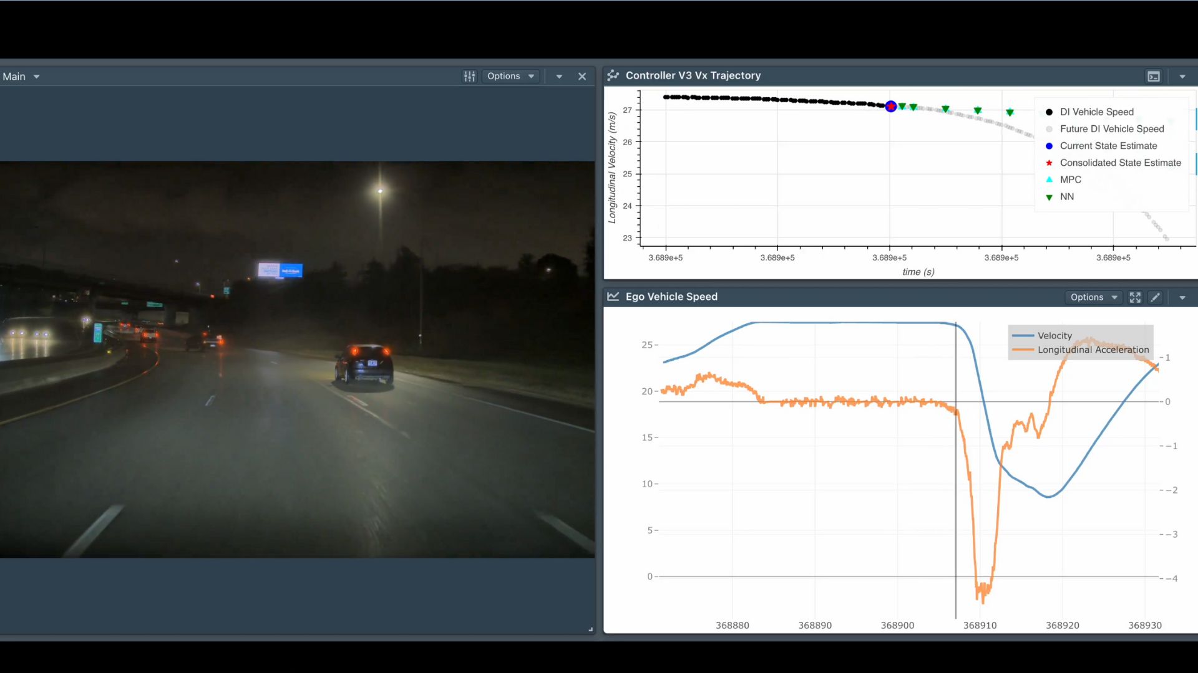Click the line chart icon beside the Ego Vehicle Speed title
Image resolution: width=1198 pixels, height=673 pixels.
(x=613, y=297)
